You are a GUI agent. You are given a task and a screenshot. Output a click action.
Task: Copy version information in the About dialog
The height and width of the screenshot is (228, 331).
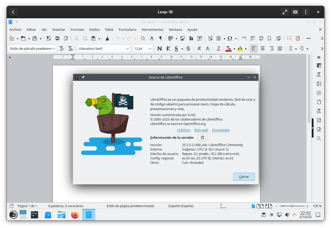(202, 137)
